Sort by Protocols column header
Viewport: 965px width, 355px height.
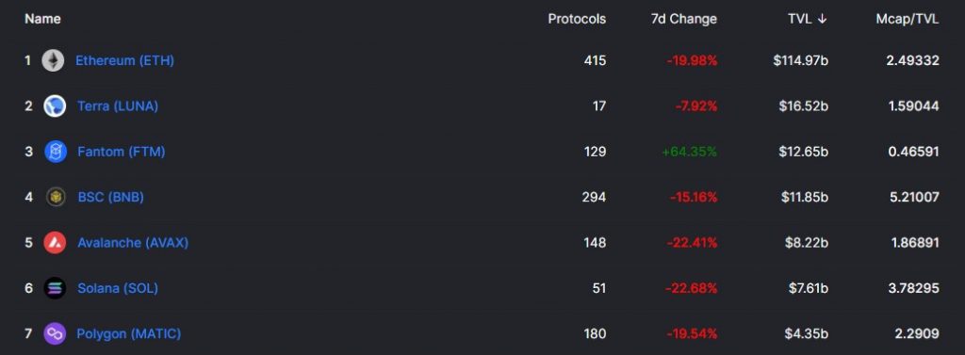click(577, 19)
